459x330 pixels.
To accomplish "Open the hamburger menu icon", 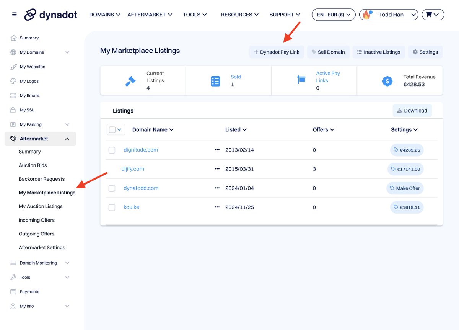I will pyautogui.click(x=15, y=15).
